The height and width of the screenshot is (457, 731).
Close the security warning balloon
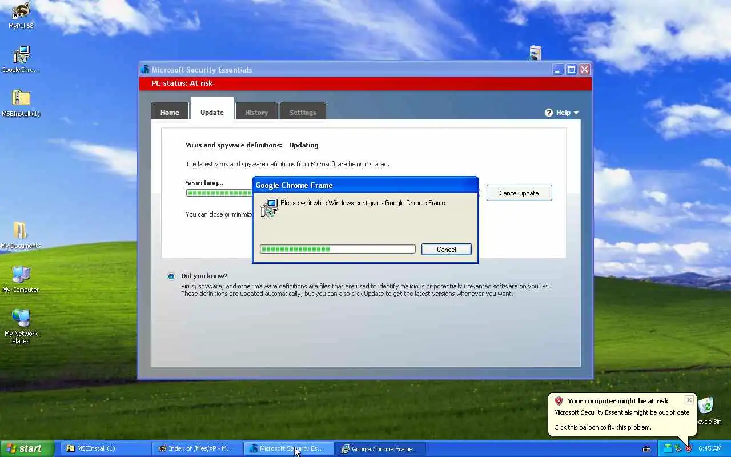tap(689, 400)
